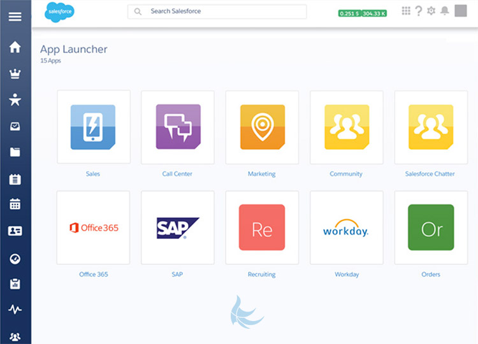Image resolution: width=478 pixels, height=344 pixels.
Task: Click the Orders link label
Action: pyautogui.click(x=431, y=274)
